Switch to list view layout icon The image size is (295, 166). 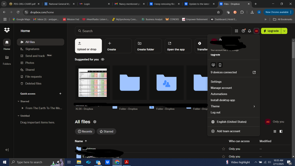(275, 131)
